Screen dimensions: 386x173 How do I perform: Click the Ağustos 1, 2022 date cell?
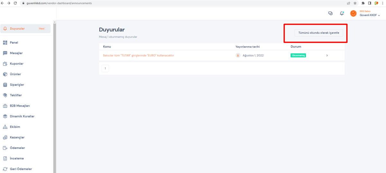coord(253,56)
